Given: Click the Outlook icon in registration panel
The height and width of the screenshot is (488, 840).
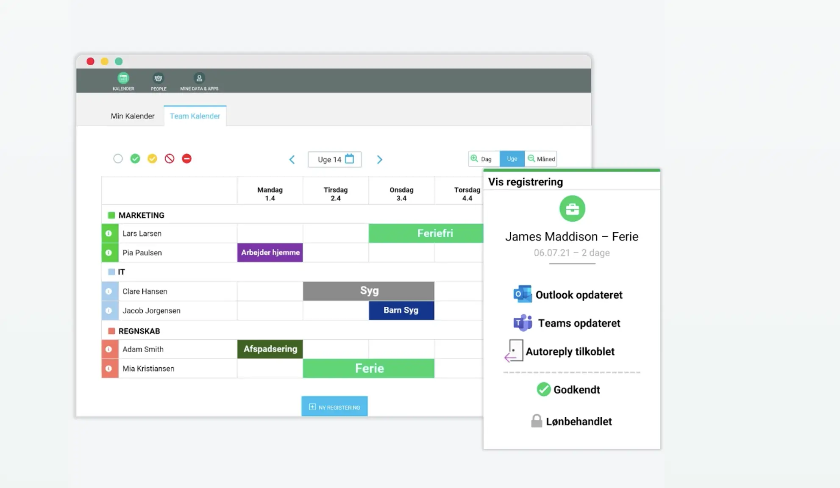Looking at the screenshot, I should [523, 294].
